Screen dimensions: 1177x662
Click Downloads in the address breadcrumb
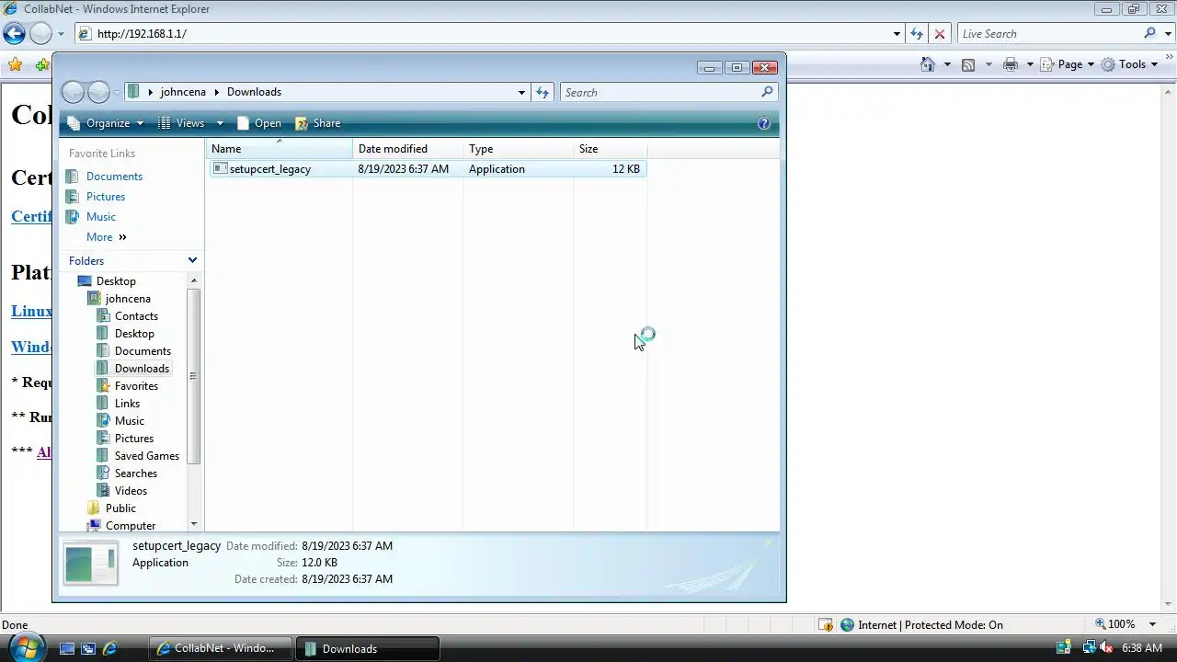click(x=254, y=92)
